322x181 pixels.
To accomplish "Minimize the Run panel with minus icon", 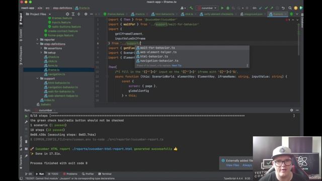I will (297, 110).
